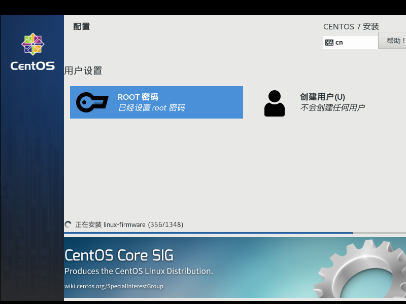Click the keyboard layout icon next to cn
The image size is (406, 304).
point(329,43)
